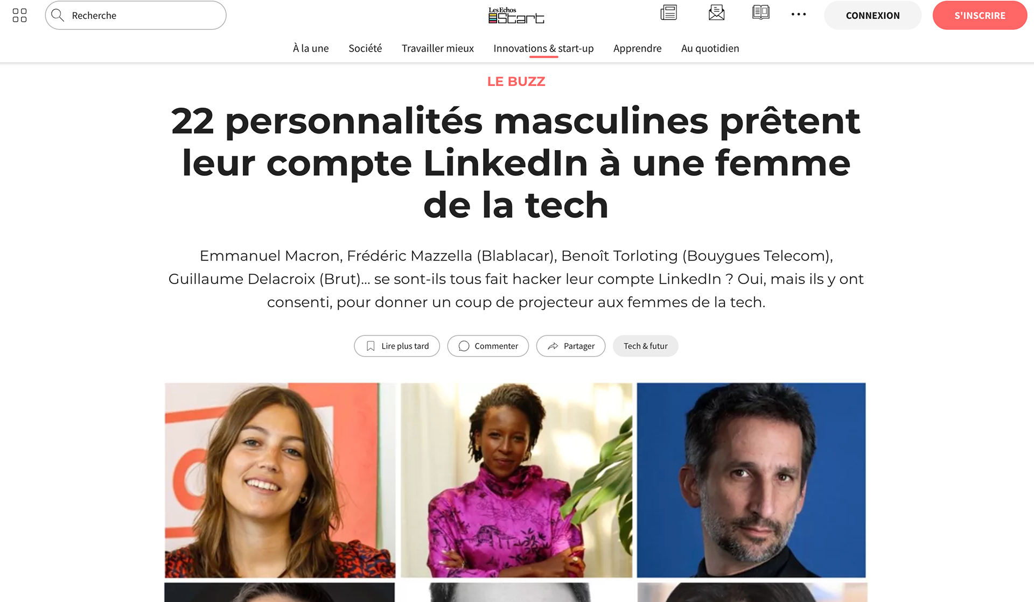Click the Les Echos Start logo
The height and width of the screenshot is (602, 1034).
pyautogui.click(x=516, y=15)
